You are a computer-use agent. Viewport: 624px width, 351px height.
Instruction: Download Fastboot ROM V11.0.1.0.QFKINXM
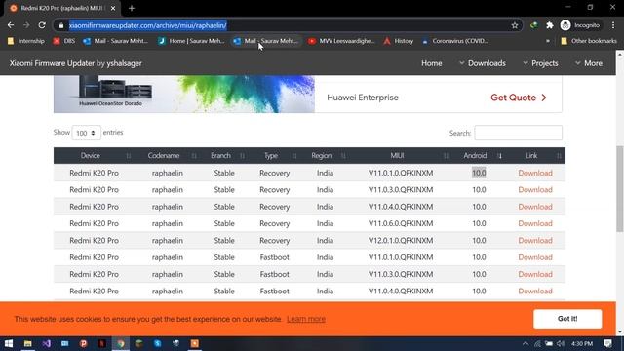tap(535, 257)
